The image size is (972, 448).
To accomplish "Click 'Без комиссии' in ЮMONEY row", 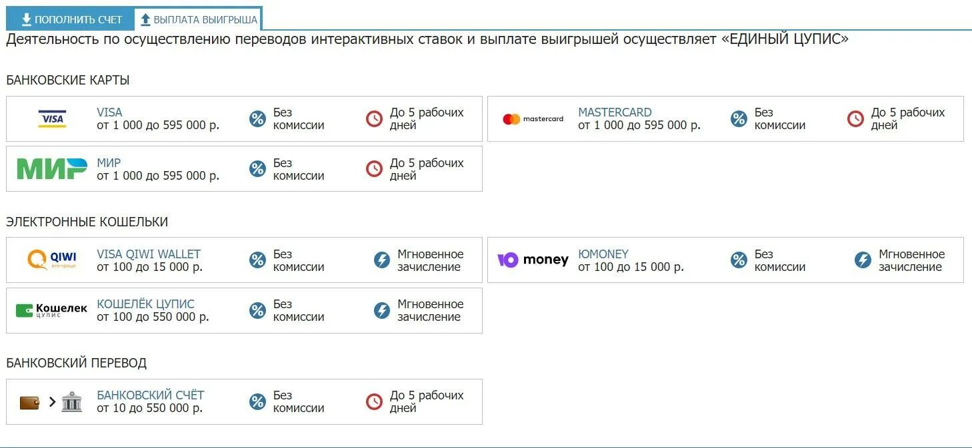I will point(780,260).
